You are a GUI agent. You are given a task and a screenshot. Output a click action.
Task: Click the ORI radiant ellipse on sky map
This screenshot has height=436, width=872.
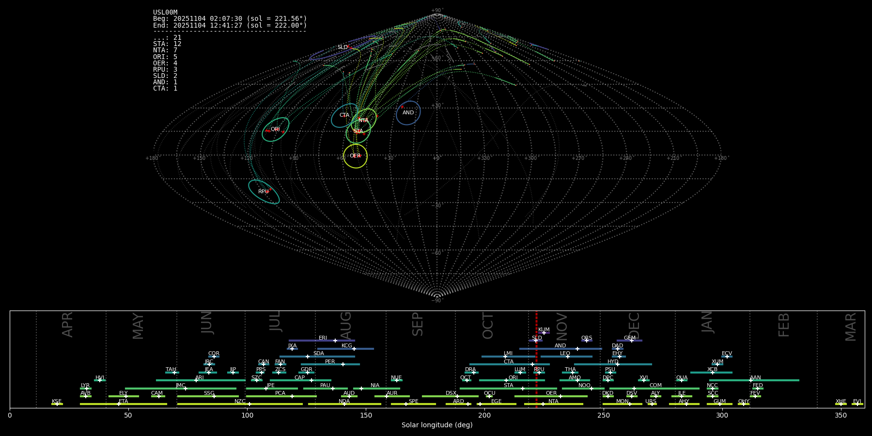coord(276,129)
